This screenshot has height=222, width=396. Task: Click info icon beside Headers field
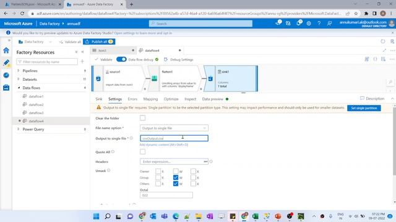click(211, 162)
